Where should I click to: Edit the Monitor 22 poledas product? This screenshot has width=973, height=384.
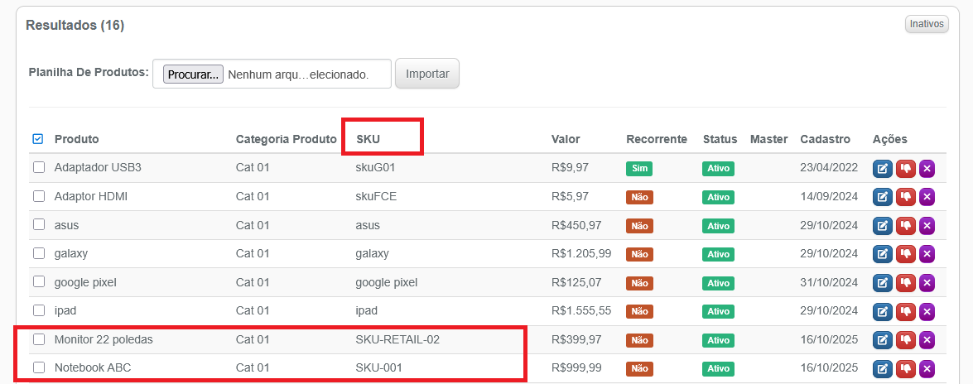(883, 339)
